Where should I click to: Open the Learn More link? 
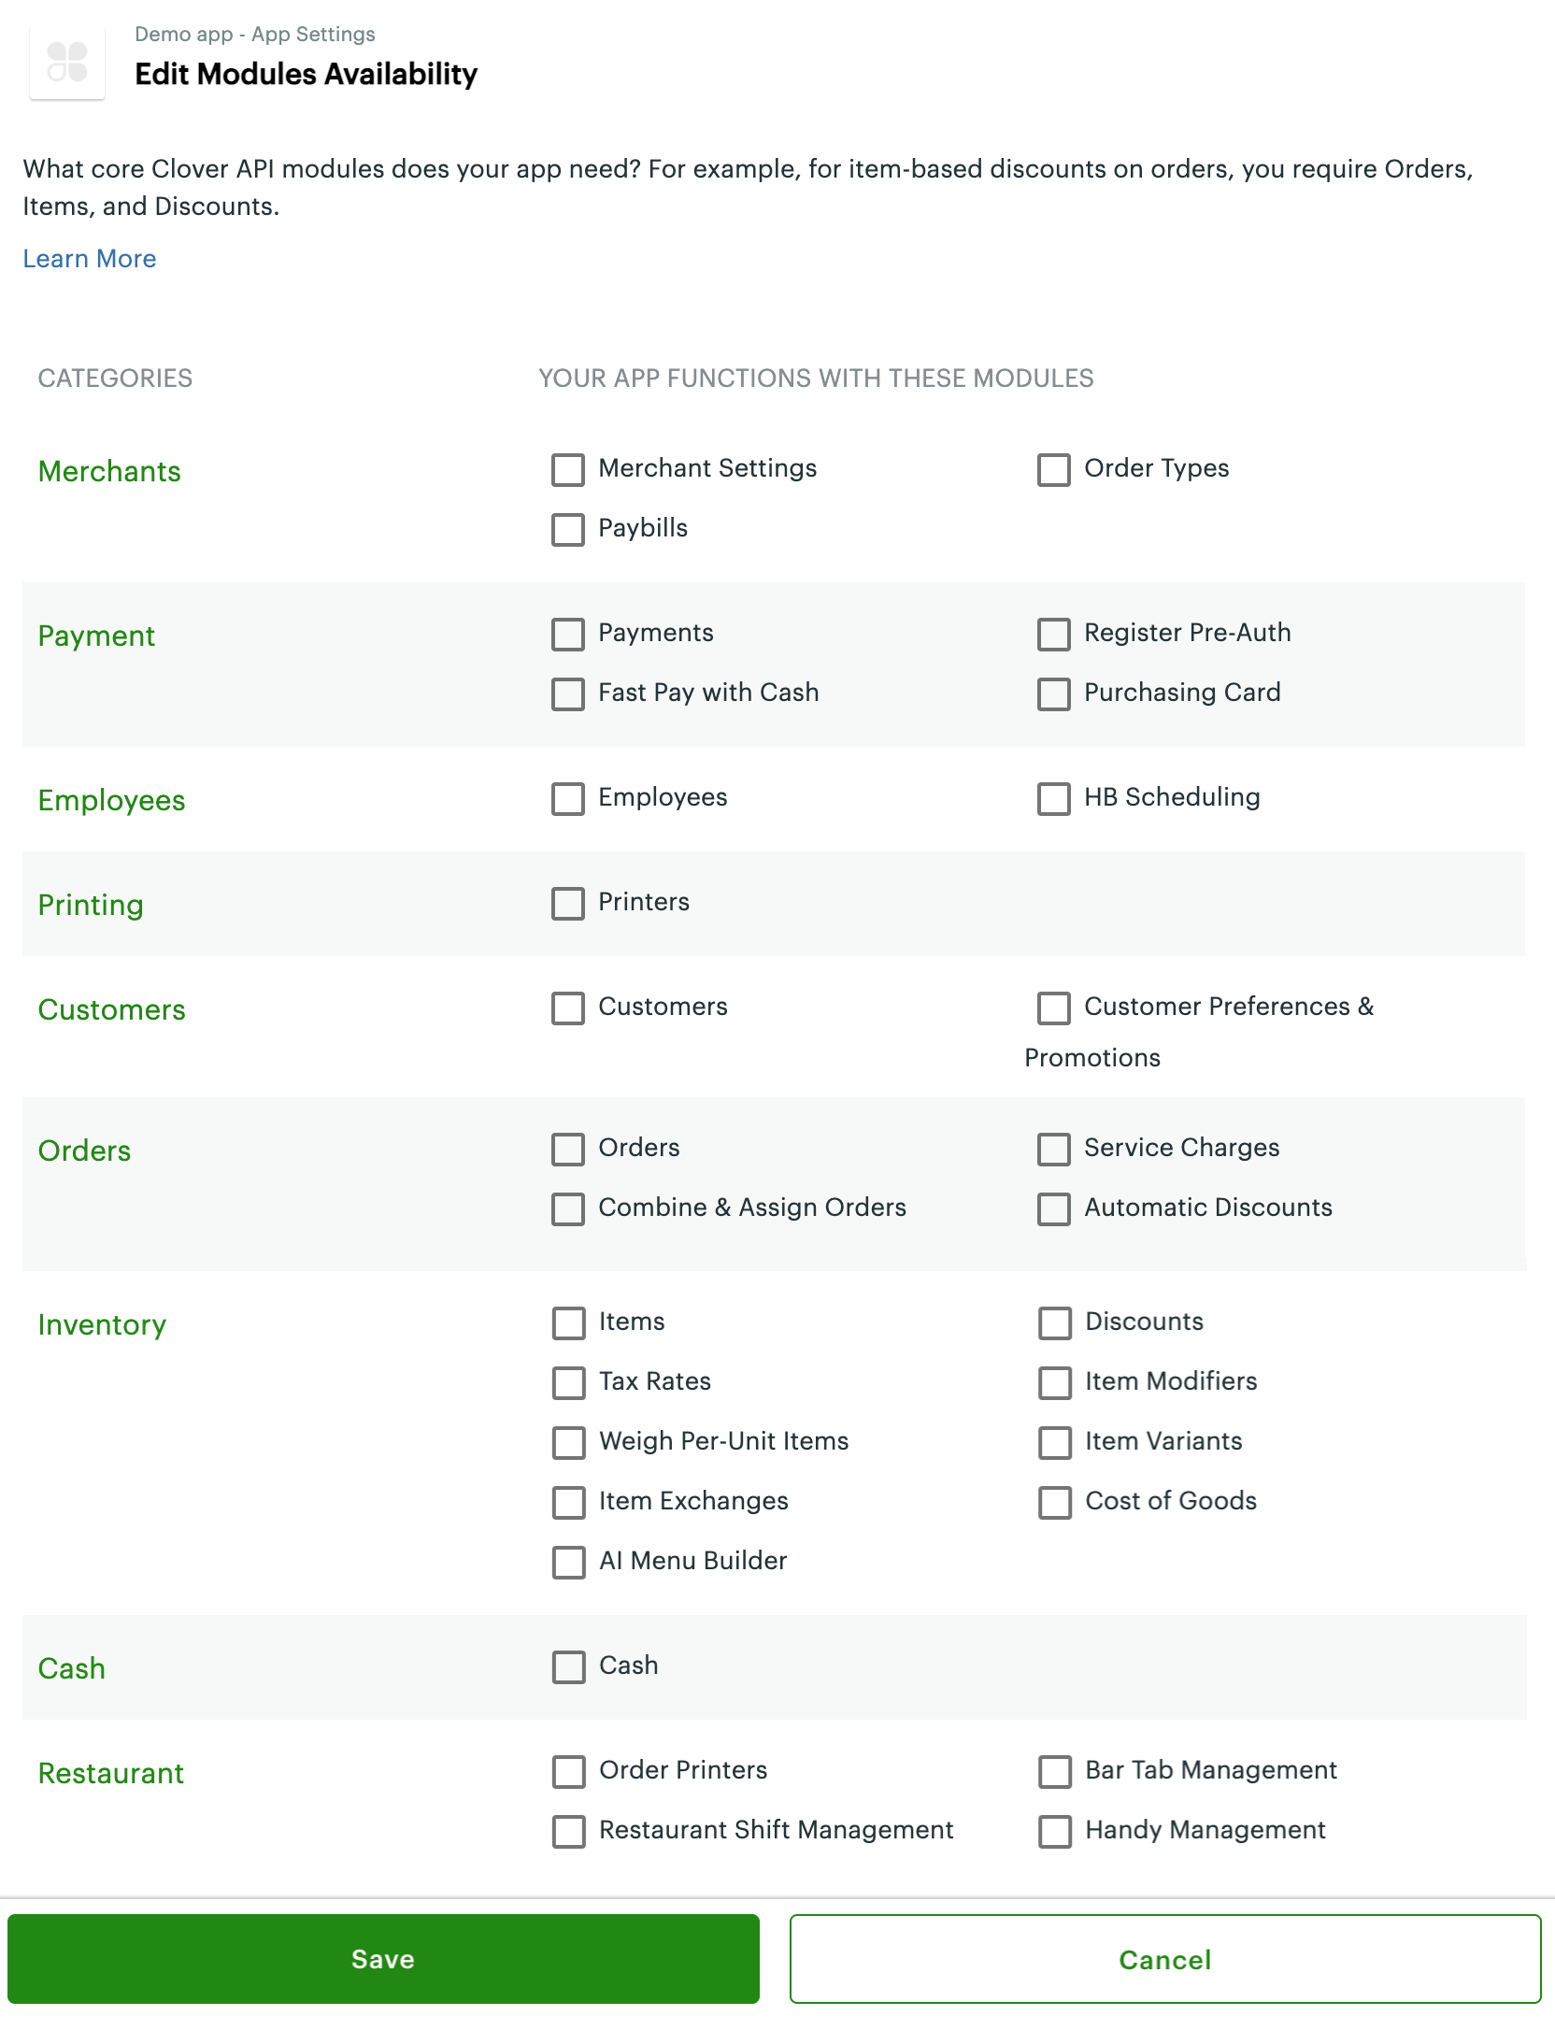point(90,258)
